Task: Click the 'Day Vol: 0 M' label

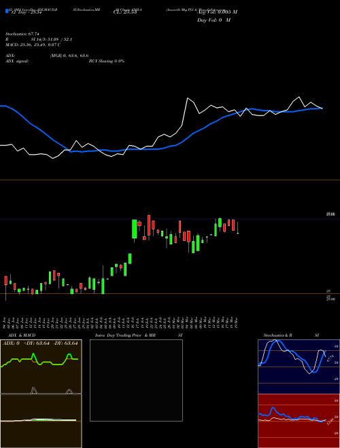Action: click(214, 20)
